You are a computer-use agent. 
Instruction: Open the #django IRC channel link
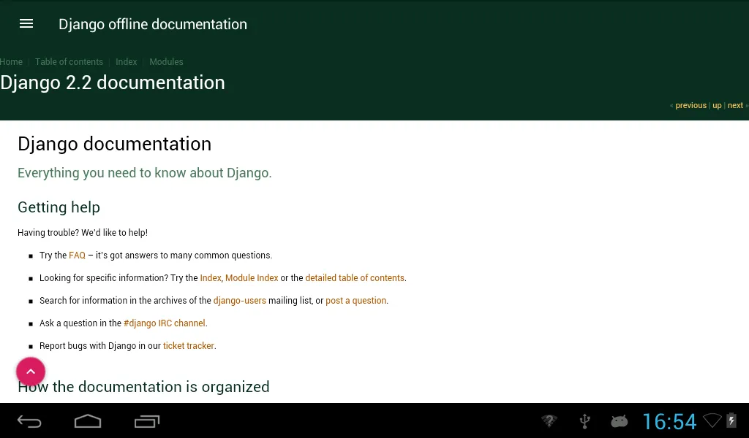click(x=165, y=323)
